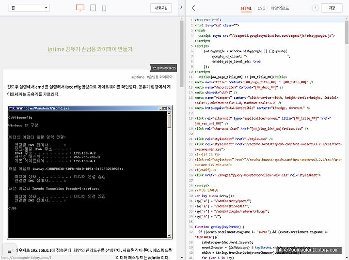The height and width of the screenshot is (260, 349).
Task: Switch to the mobile phone preview icon
Action: click(104, 8)
